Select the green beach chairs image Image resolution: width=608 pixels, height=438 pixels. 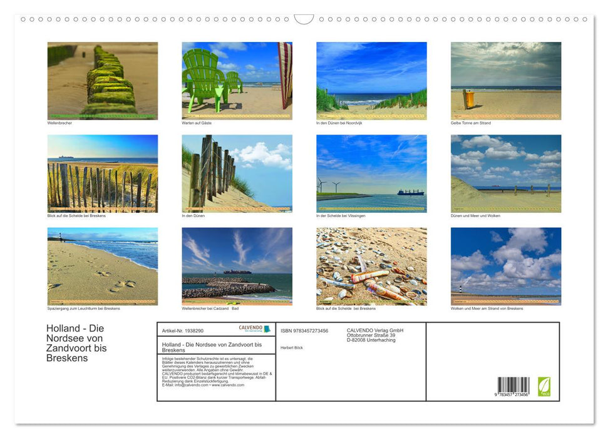[x=237, y=80]
